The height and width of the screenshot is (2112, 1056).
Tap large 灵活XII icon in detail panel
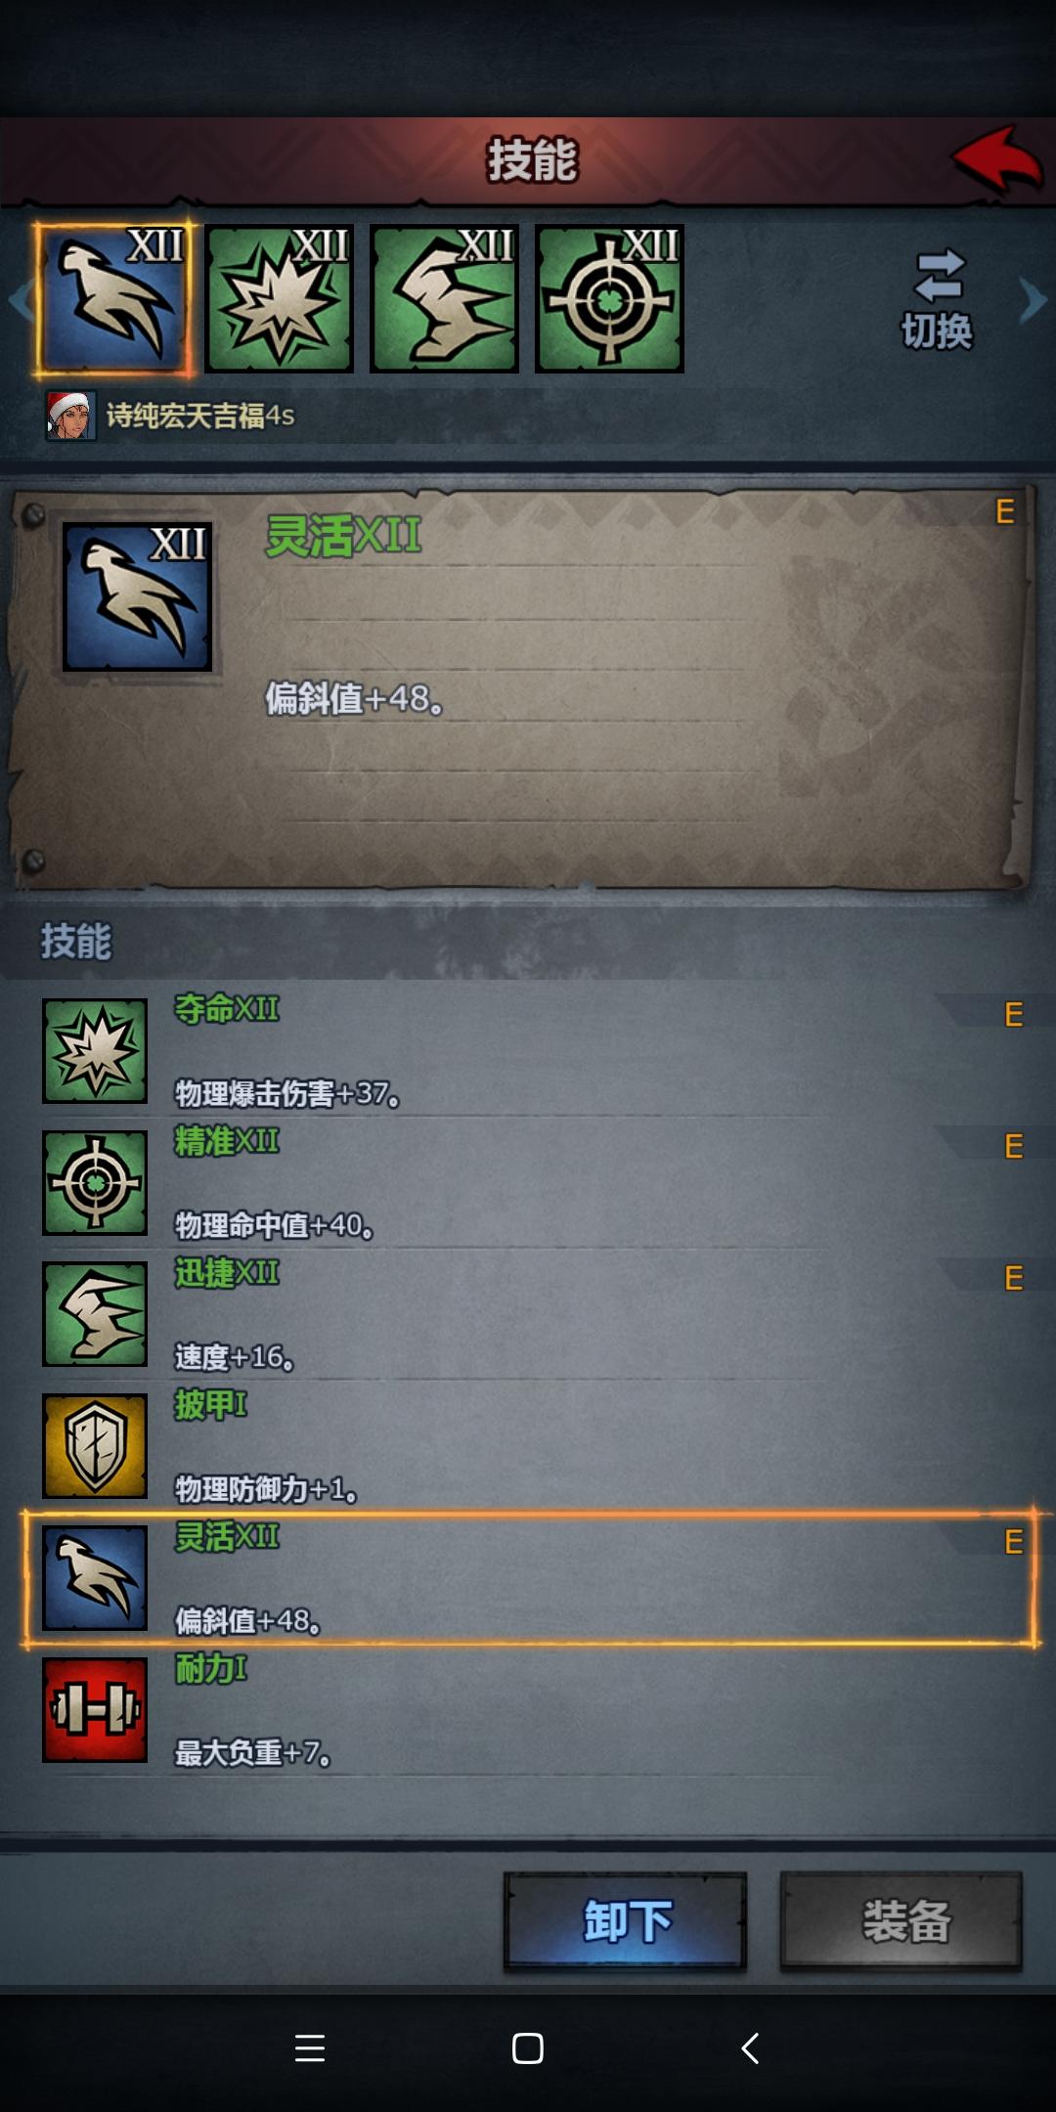point(138,596)
